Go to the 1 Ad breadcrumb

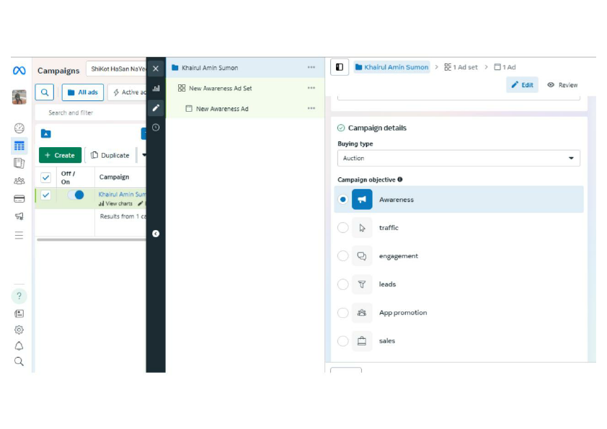[x=505, y=67]
